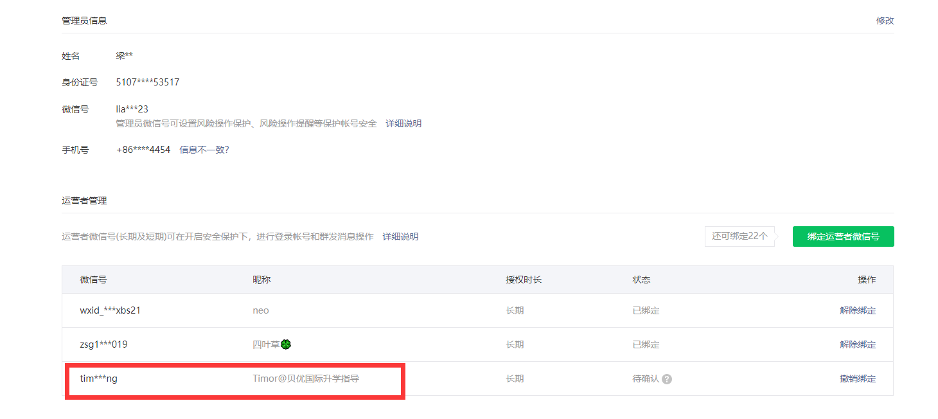Click the 授权时长 column header
938x419 pixels.
[x=524, y=280]
